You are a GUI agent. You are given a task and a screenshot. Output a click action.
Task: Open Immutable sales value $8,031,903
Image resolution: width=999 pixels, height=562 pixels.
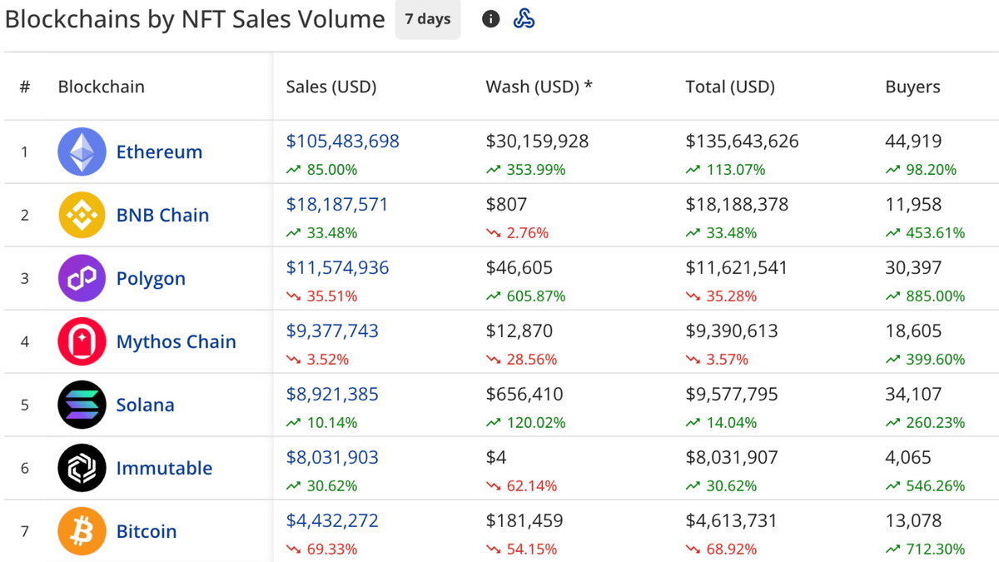point(331,458)
